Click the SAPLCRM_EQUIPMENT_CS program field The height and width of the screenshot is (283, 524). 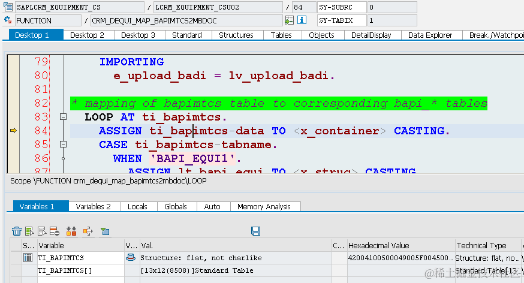(x=80, y=7)
